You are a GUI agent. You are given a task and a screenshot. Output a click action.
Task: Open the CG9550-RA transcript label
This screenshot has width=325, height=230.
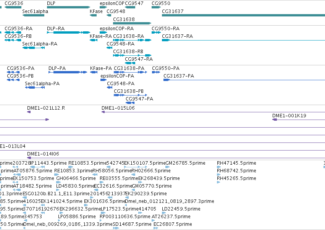point(166,28)
